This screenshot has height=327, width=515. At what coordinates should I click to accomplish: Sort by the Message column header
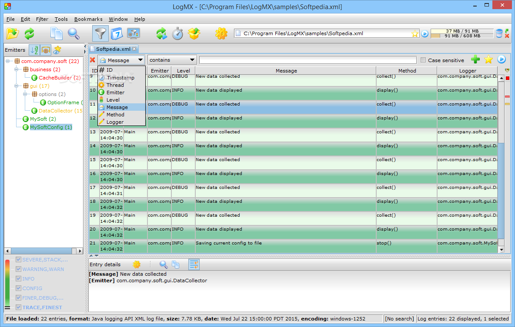click(286, 70)
